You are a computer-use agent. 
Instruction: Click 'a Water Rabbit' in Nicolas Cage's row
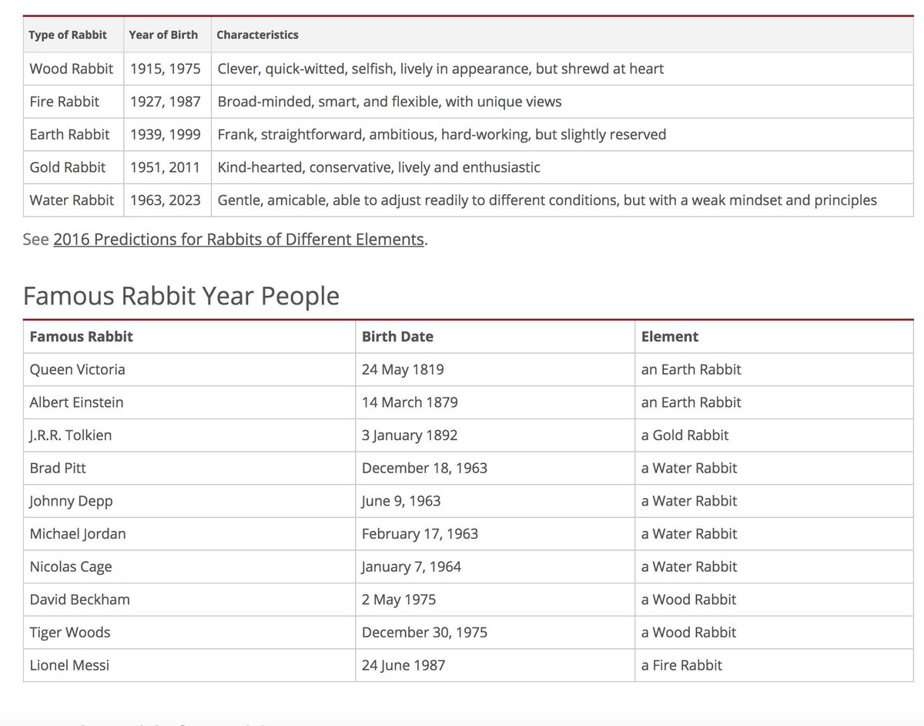tap(689, 566)
